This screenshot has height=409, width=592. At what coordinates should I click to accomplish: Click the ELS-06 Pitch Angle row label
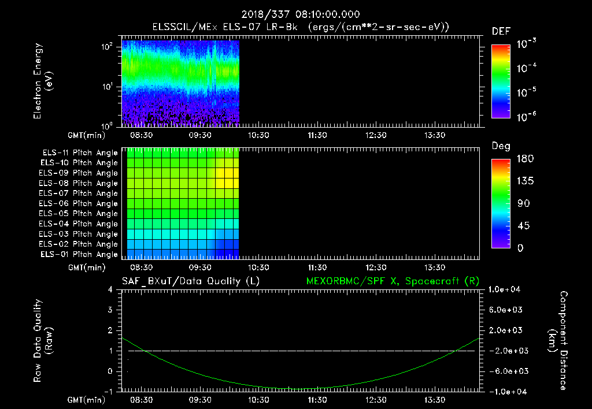(x=78, y=204)
